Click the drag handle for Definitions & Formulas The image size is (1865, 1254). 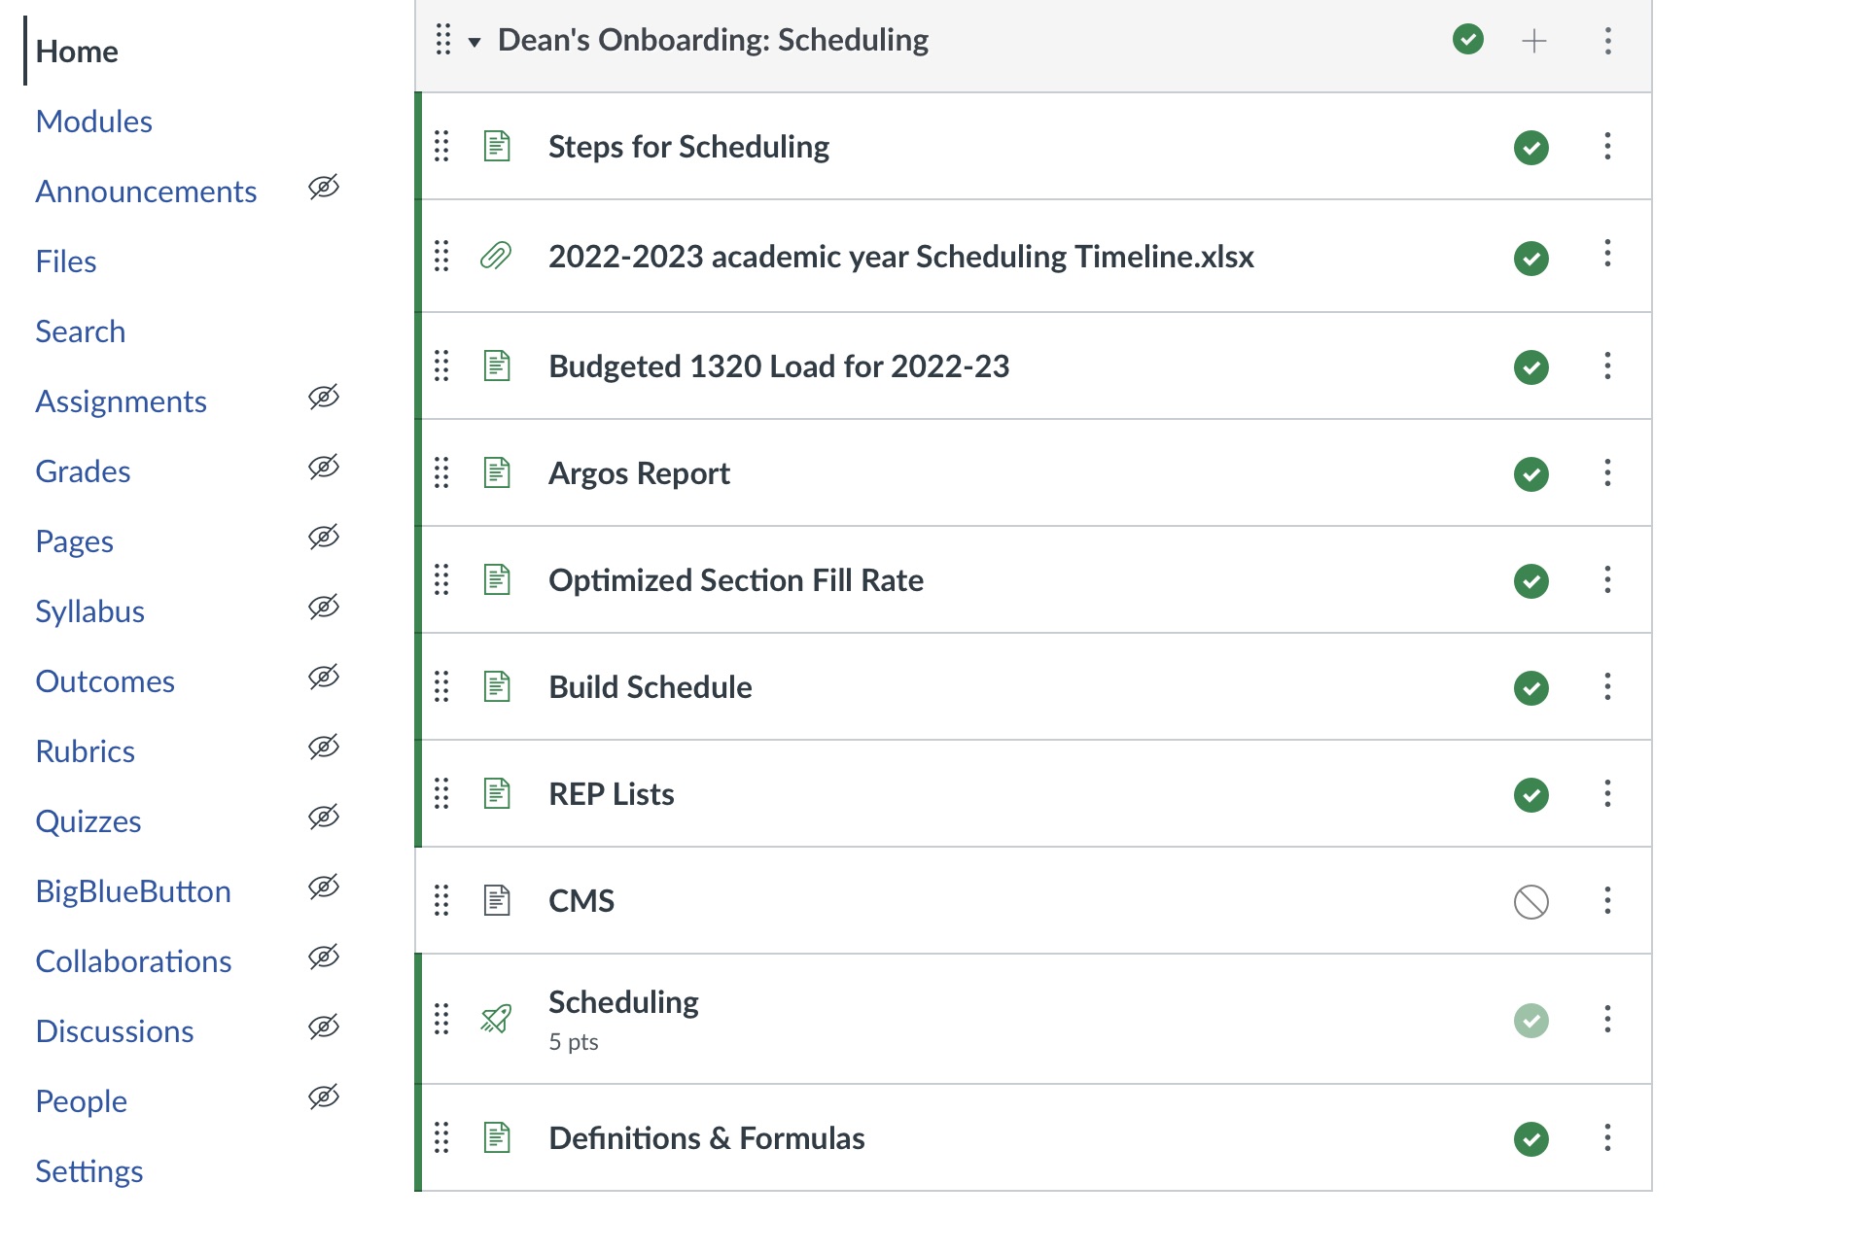[441, 1137]
